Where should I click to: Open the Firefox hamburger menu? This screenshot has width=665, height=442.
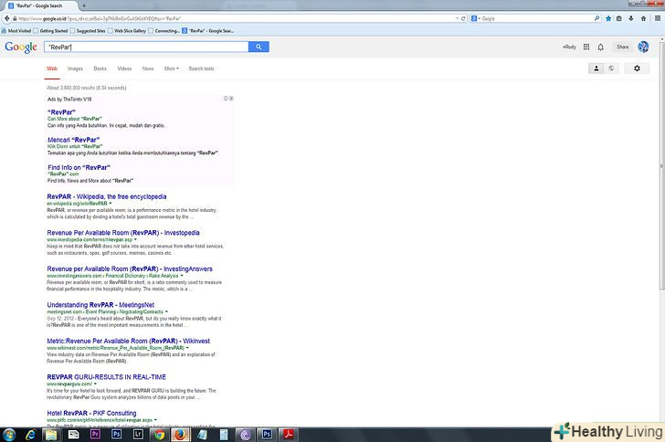click(658, 18)
